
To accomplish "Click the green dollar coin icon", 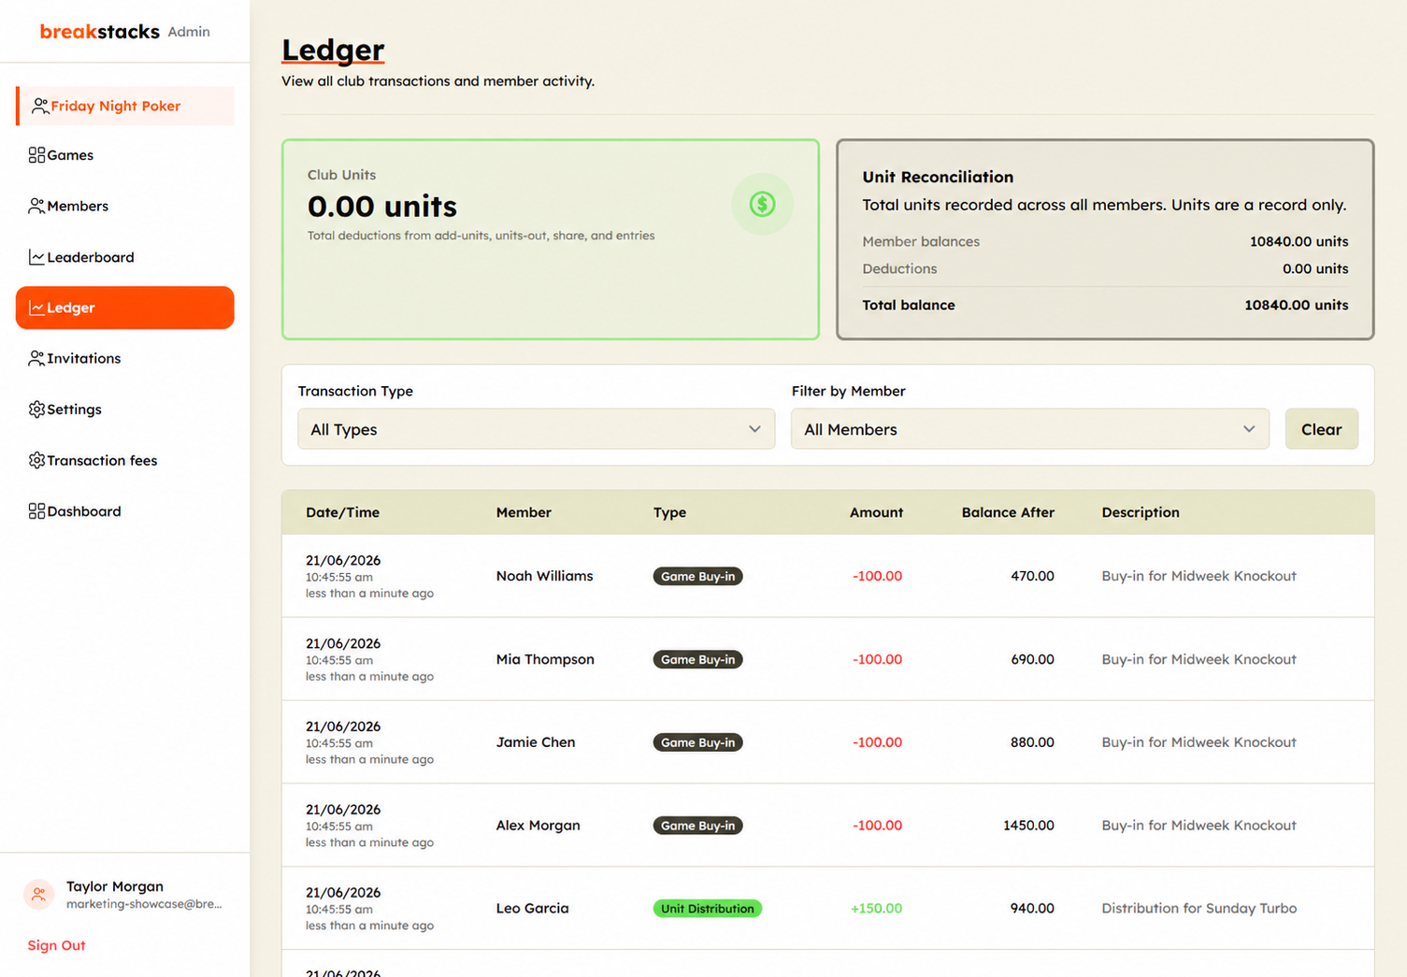I will (x=762, y=204).
